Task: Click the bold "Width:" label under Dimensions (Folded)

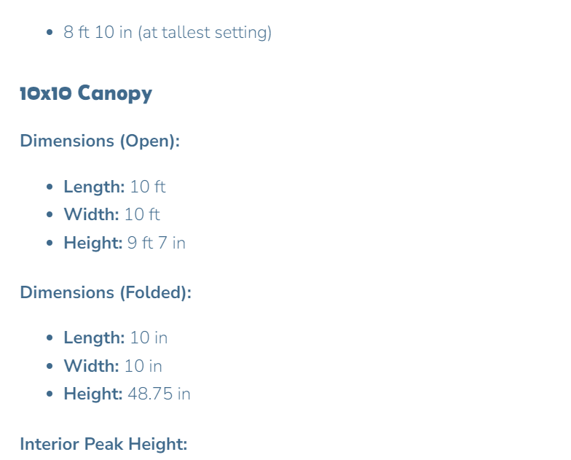Action: (91, 366)
